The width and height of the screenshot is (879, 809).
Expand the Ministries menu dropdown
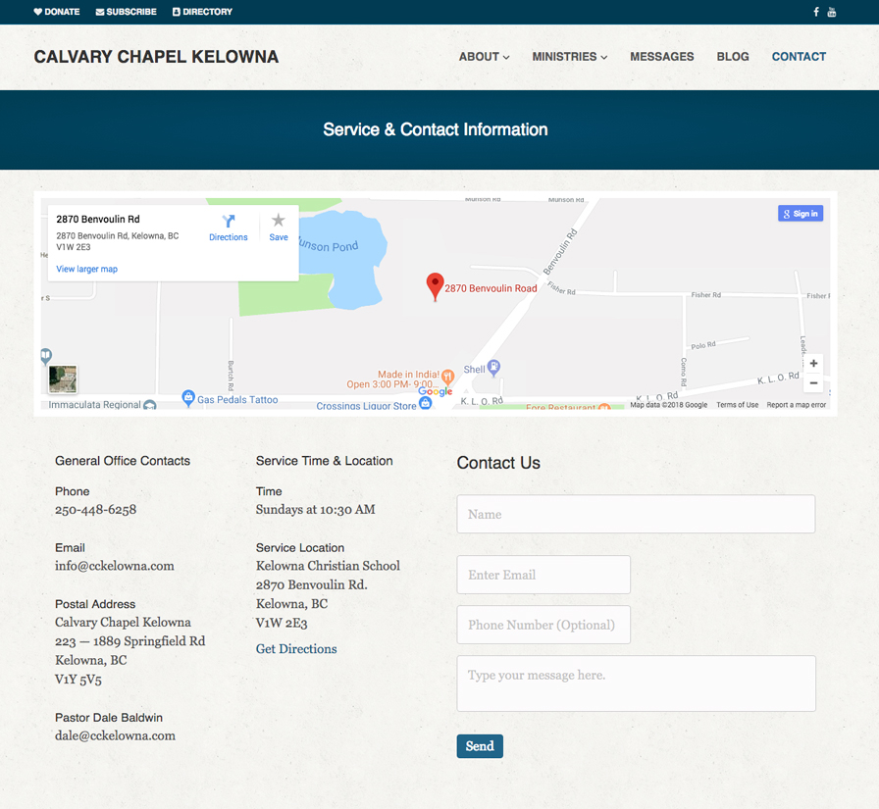point(570,57)
